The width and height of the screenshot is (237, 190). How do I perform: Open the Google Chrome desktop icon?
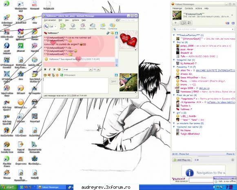click(35, 34)
